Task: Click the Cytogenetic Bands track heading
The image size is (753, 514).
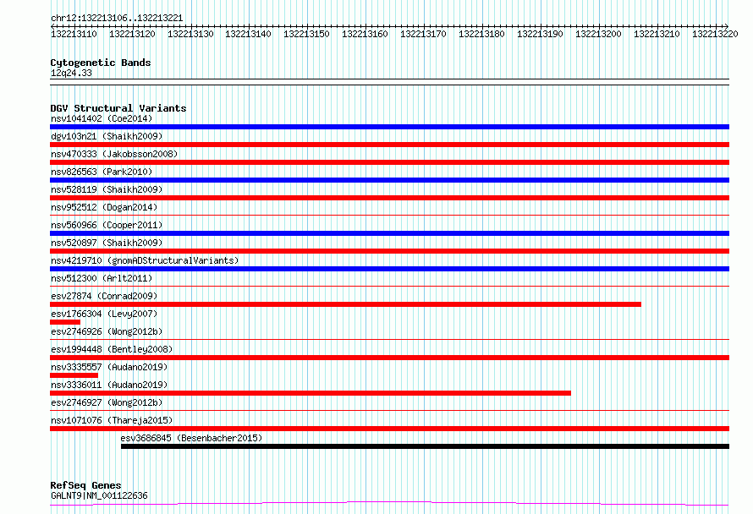Action: tap(101, 63)
